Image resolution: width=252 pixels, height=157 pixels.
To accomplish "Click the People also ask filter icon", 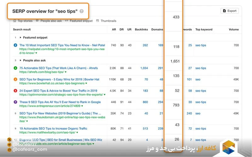I will click(x=37, y=21).
